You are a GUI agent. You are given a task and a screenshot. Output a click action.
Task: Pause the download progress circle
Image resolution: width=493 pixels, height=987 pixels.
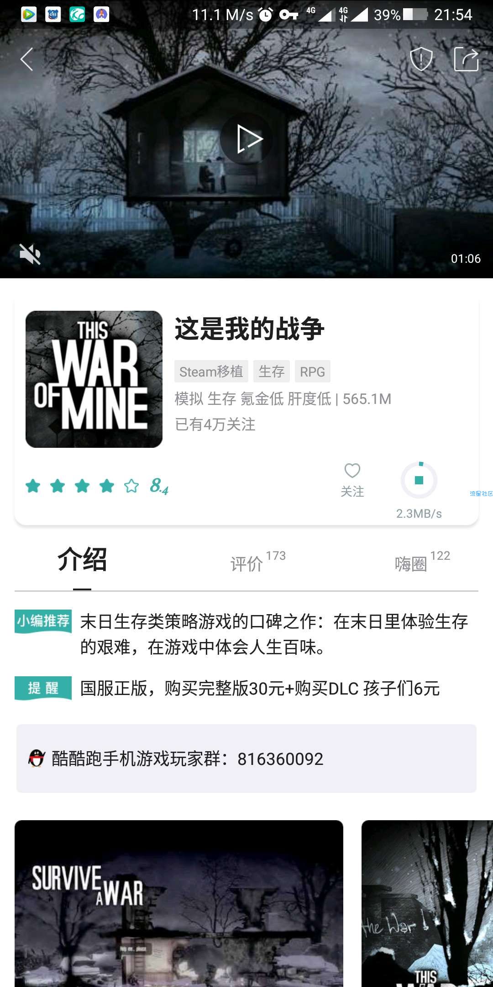click(419, 480)
